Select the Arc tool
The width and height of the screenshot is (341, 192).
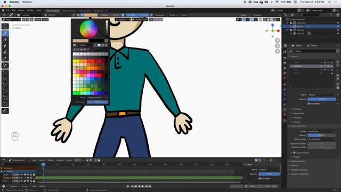click(x=5, y=85)
